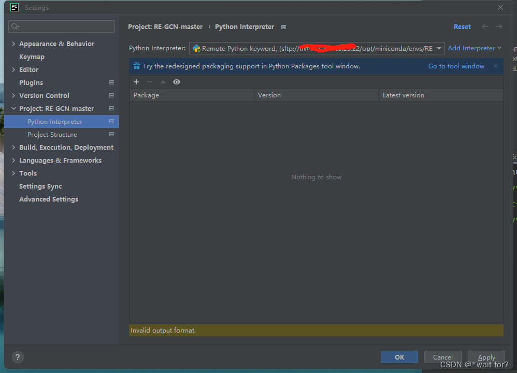Click the Cancel button
This screenshot has width=517, height=373.
click(442, 357)
